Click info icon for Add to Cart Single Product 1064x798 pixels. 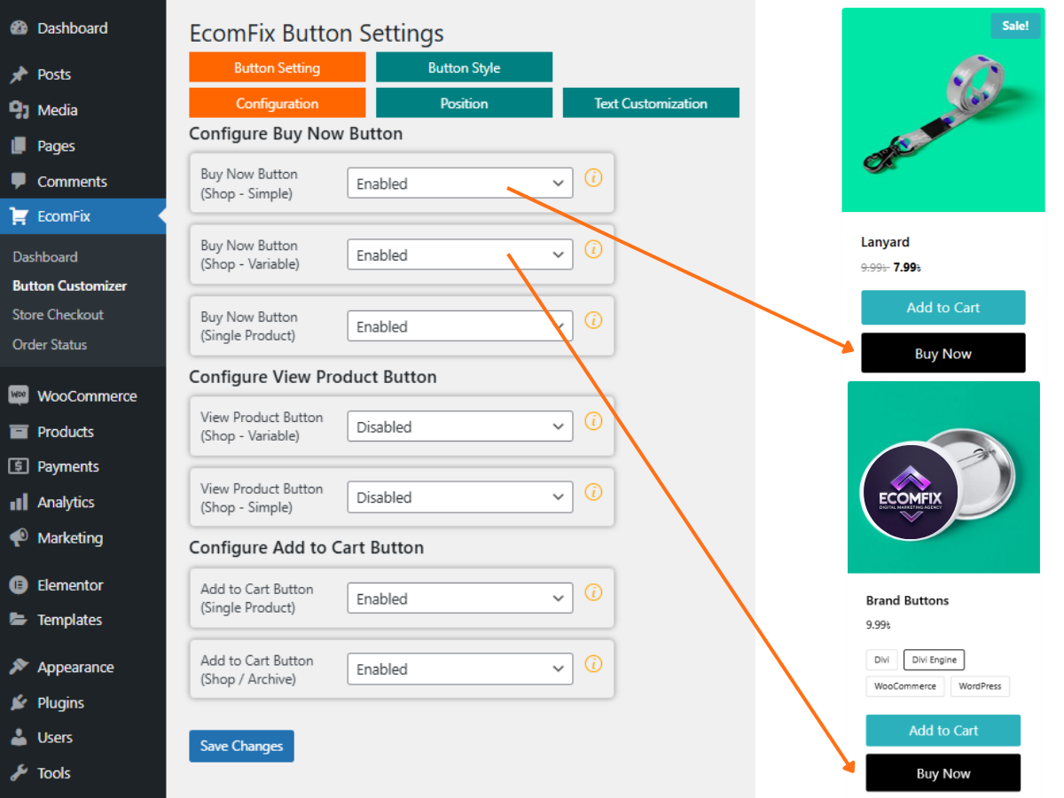(593, 592)
